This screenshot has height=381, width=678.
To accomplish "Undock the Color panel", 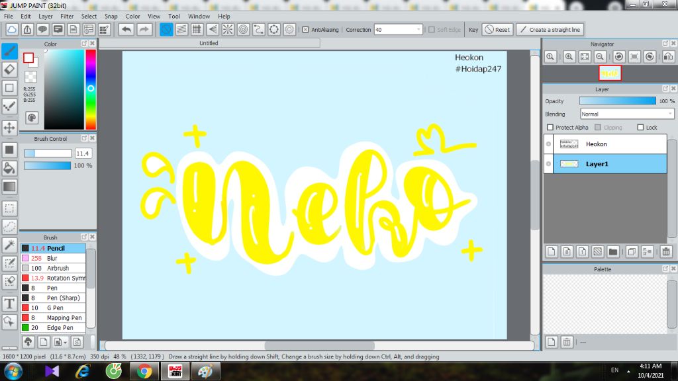I will [84, 44].
